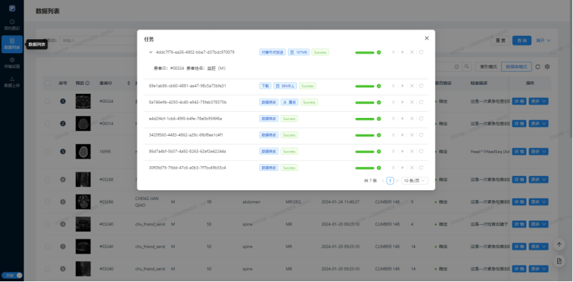Image resolution: width=573 pixels, height=282 pixels.
Task: Click the scroll-to-top arrow button
Action: pos(559,245)
